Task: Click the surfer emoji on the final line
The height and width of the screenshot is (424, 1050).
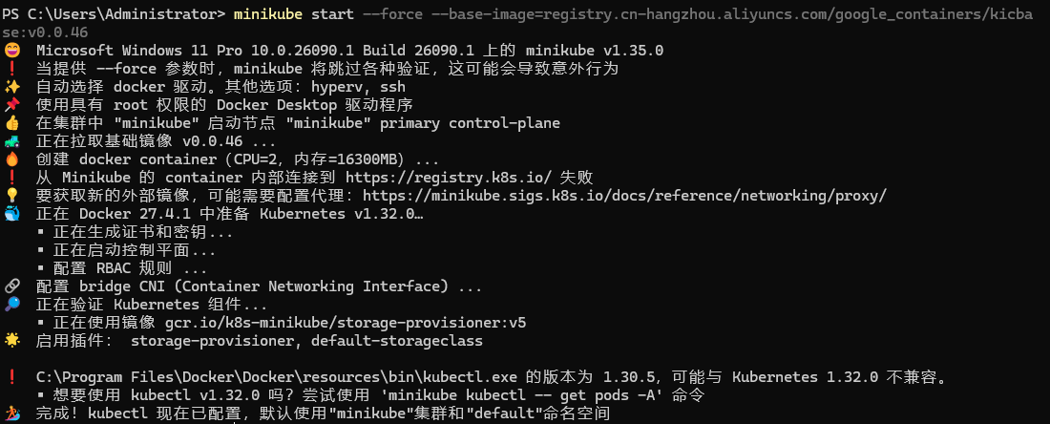Action: pos(11,413)
